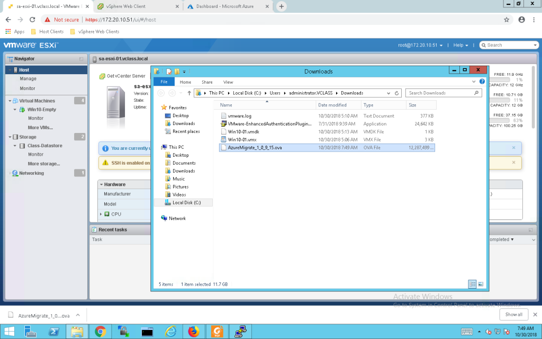This screenshot has height=339, width=542.
Task: Dismiss the SSH enabled warning banner
Action: tap(513, 163)
